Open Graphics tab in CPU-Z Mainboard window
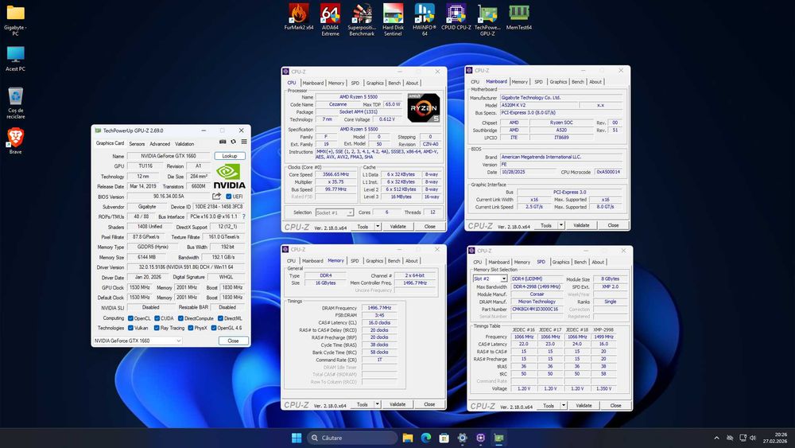795x448 pixels. [558, 82]
